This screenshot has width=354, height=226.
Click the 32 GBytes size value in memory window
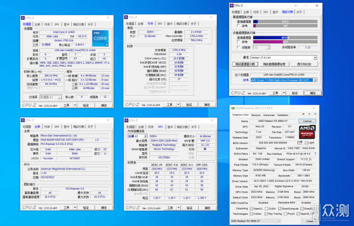click(150, 36)
